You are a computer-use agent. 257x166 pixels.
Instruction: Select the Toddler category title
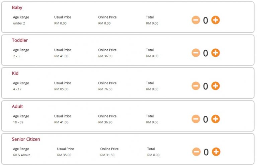[20, 40]
